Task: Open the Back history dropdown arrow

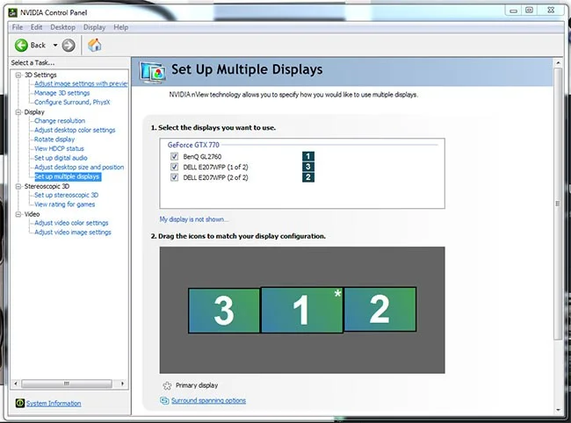Action: [54, 45]
